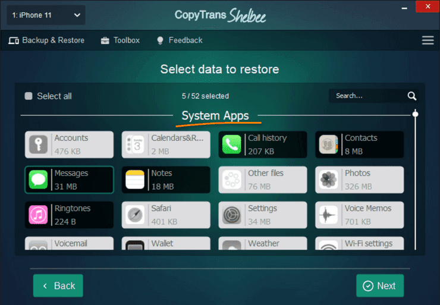This screenshot has width=440, height=305.
Task: Open the Backup & Restore tab
Action: (46, 40)
